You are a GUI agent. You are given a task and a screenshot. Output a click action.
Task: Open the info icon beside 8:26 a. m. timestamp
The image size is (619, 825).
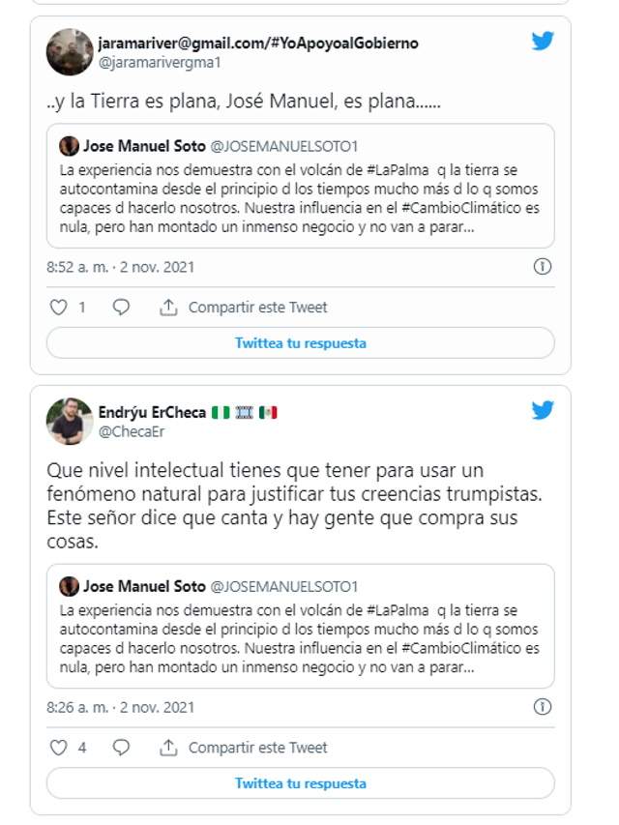[543, 707]
